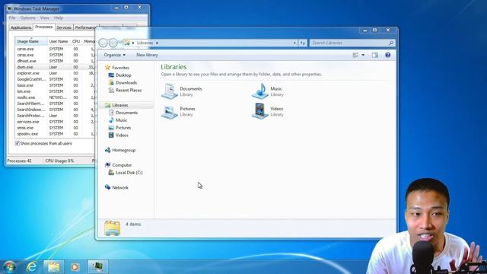Toggle Show processes from all users checkbox
Viewport: 487px width, 274px height.
coord(17,144)
